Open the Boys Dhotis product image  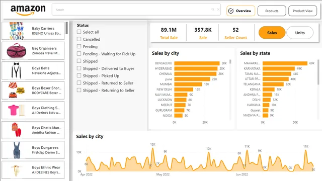coord(17,130)
